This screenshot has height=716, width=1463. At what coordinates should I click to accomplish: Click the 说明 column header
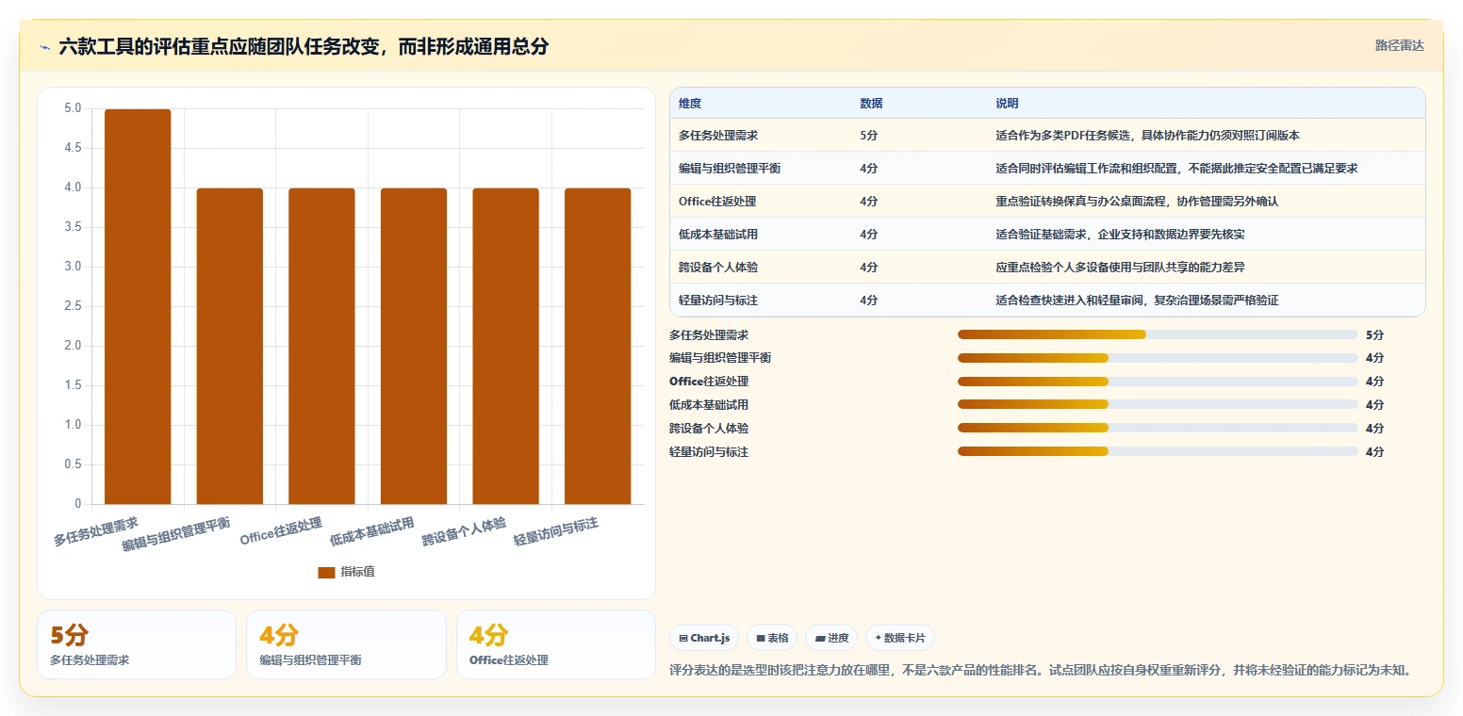(x=1007, y=104)
